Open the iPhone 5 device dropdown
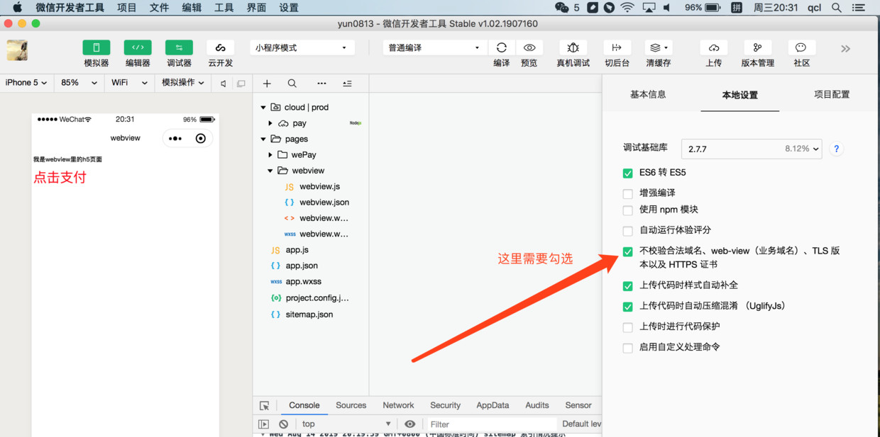This screenshot has width=880, height=437. point(26,83)
